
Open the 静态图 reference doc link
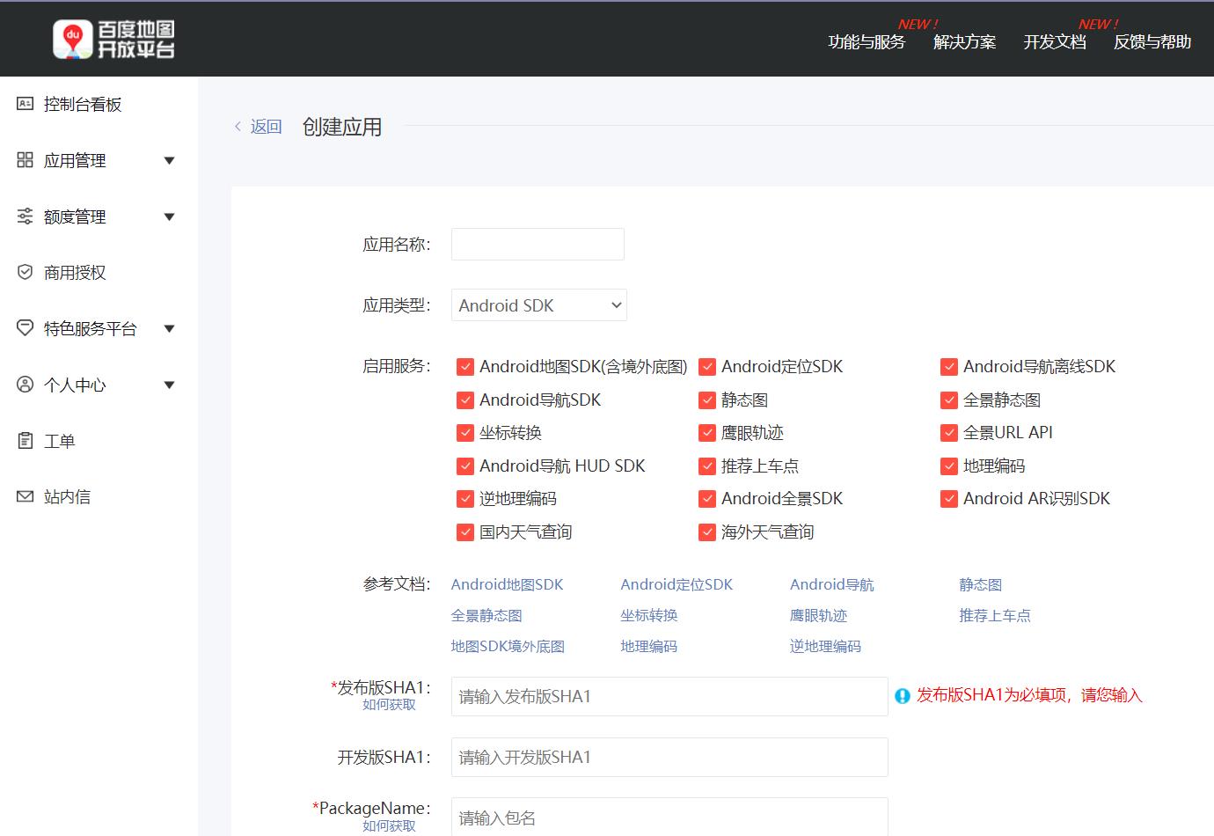[981, 584]
